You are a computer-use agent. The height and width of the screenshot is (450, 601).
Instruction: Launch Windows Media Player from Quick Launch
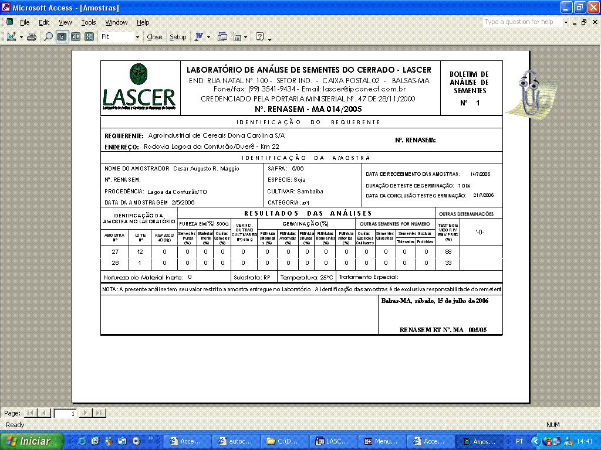coord(136,441)
